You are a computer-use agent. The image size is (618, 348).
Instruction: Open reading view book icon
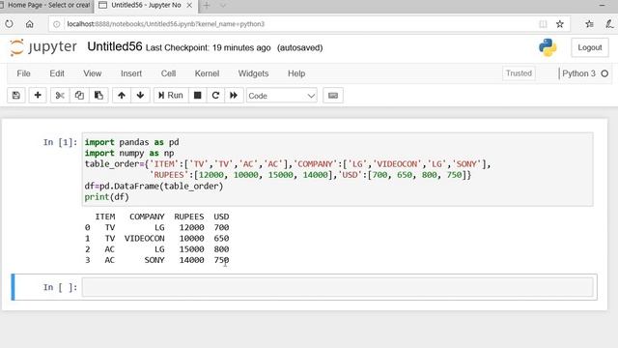[543, 24]
